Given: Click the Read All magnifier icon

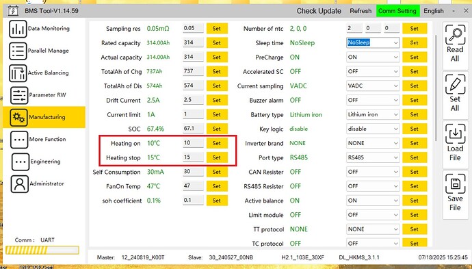Looking at the screenshot, I should [x=455, y=34].
